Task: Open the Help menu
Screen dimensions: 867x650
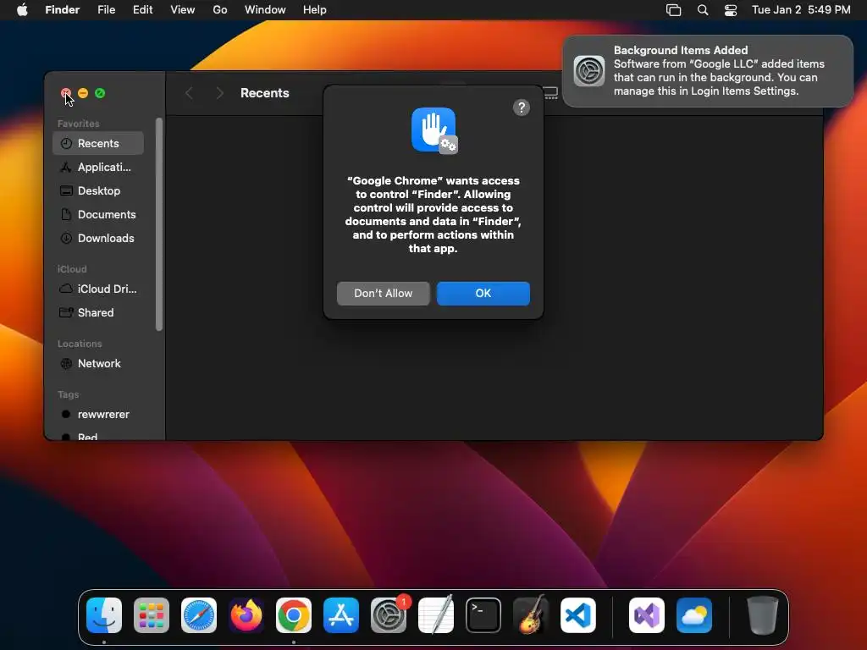Action: tap(315, 10)
